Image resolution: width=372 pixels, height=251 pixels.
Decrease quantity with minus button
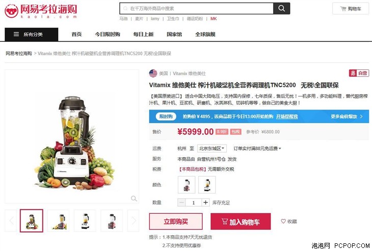pyautogui.click(x=182, y=203)
